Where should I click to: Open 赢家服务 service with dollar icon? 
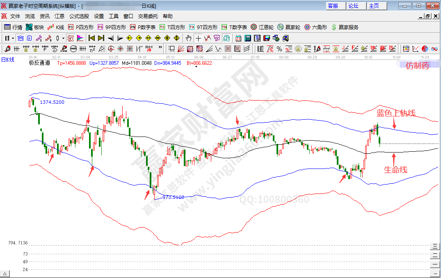(345, 27)
